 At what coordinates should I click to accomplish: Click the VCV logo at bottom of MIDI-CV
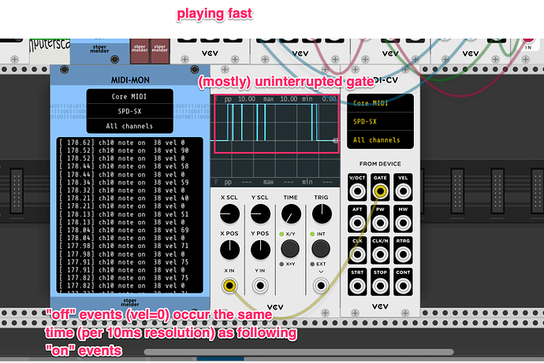[380, 306]
